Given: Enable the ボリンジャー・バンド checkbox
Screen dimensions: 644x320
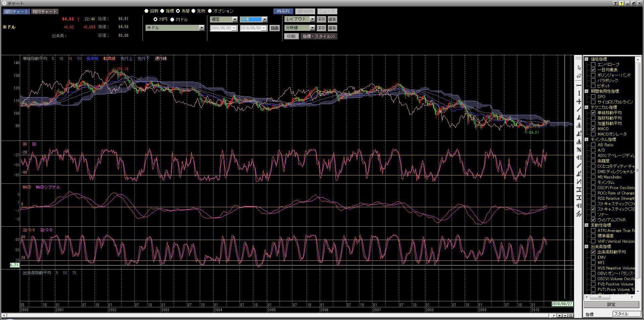Looking at the screenshot, I should pos(593,75).
